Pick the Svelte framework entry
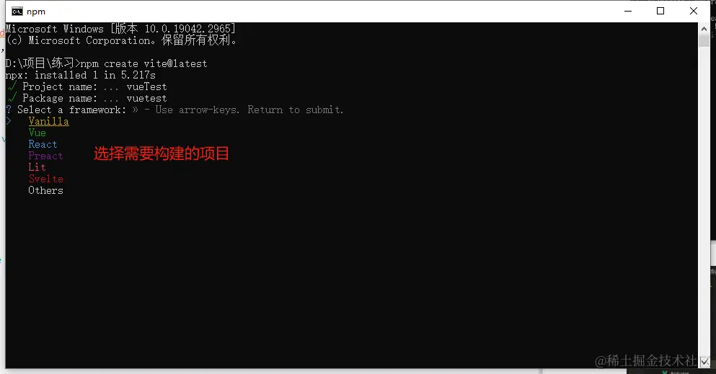The height and width of the screenshot is (374, 716). click(x=45, y=179)
